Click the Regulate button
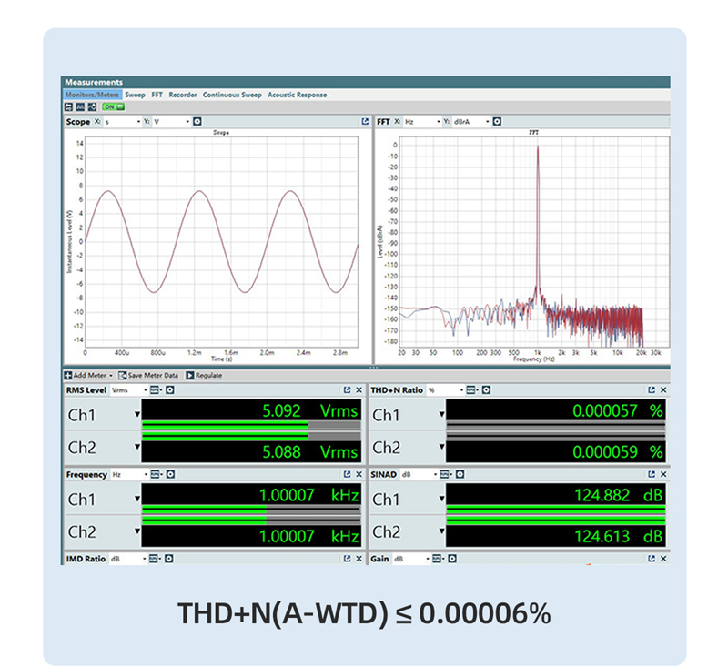 tap(204, 375)
